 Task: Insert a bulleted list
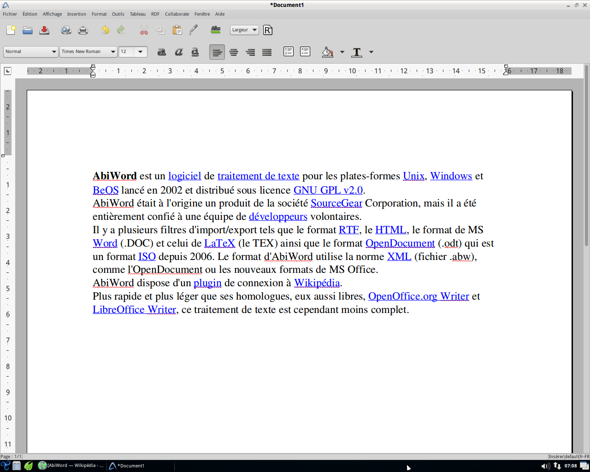tap(305, 52)
